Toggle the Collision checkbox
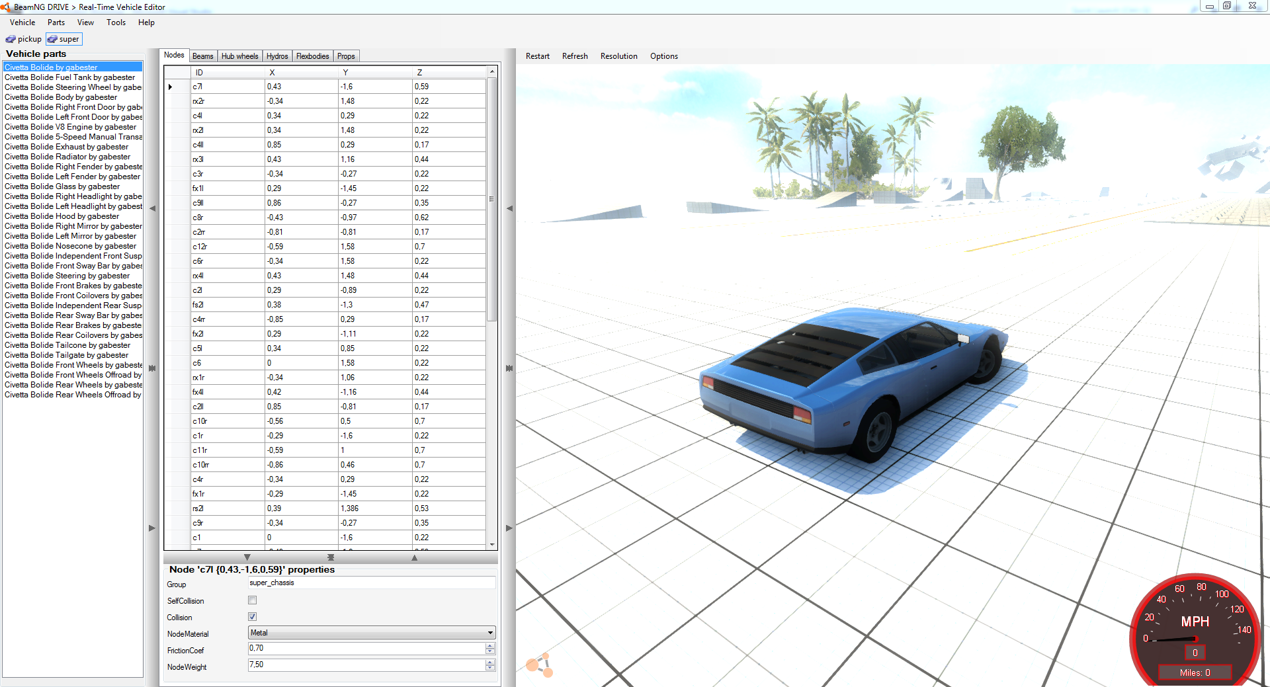 click(x=252, y=617)
